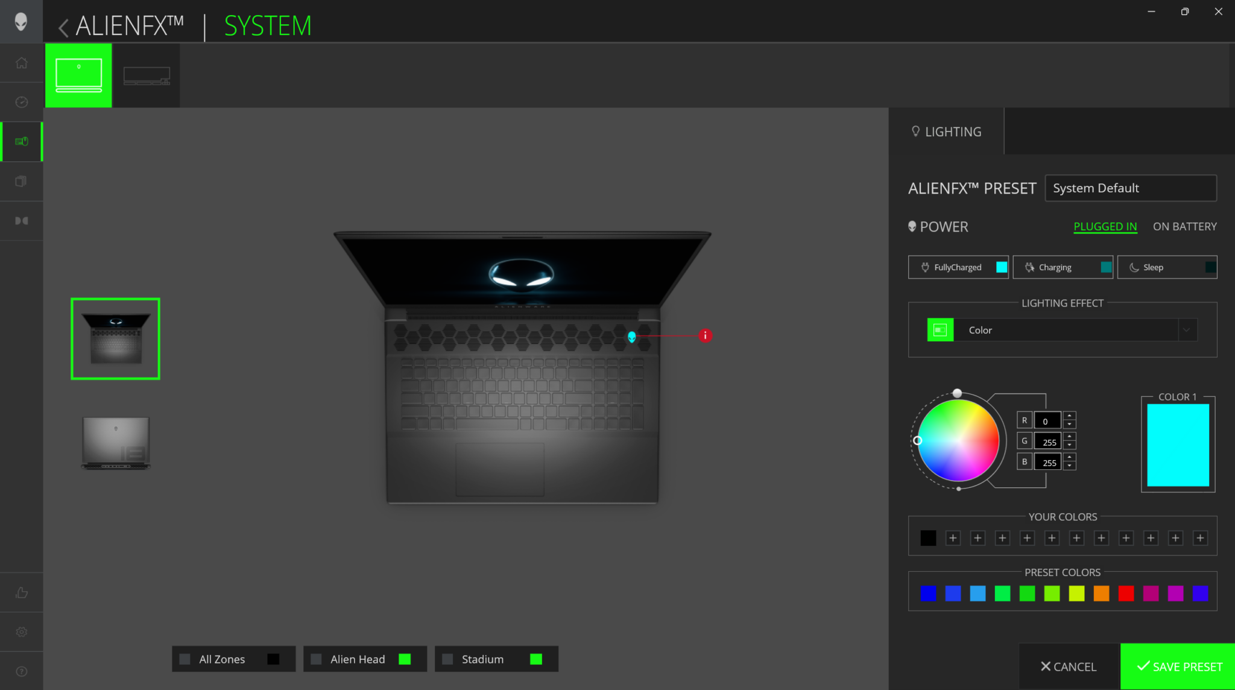The height and width of the screenshot is (690, 1235).
Task: Increase the R value stepper
Action: 1069,416
